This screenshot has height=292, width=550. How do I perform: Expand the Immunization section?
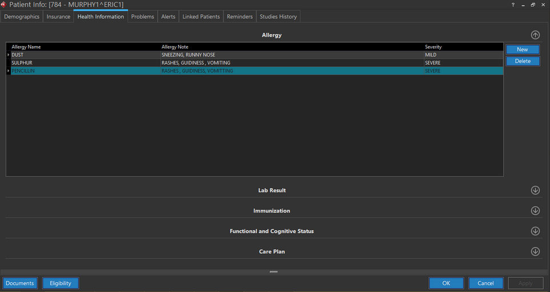click(x=535, y=210)
